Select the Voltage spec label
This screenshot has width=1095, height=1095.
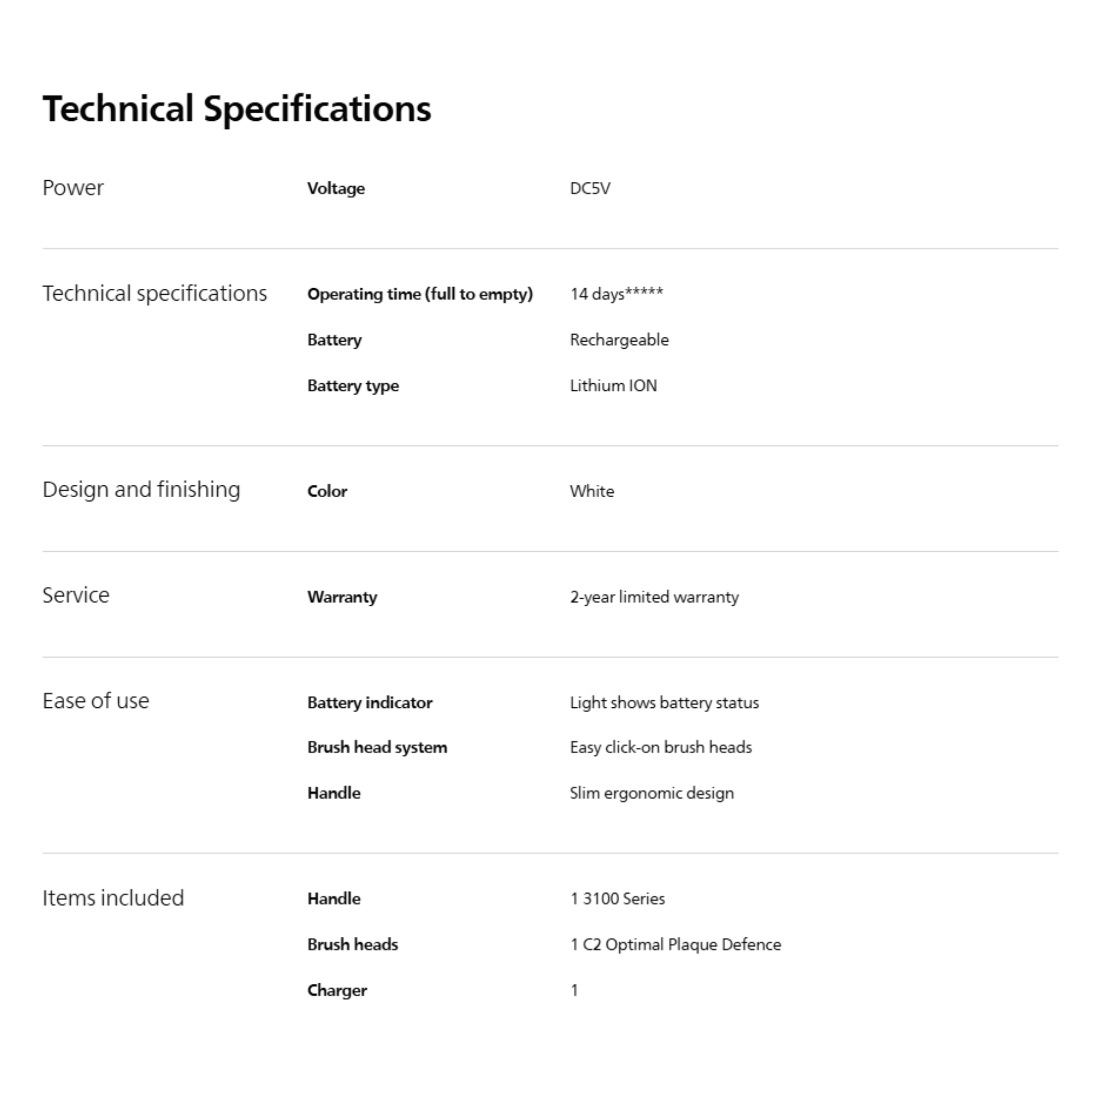click(336, 188)
